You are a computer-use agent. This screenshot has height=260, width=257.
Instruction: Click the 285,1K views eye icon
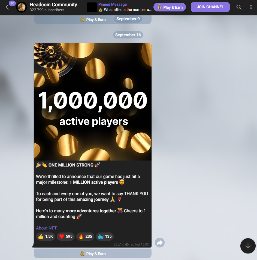pos(127,244)
